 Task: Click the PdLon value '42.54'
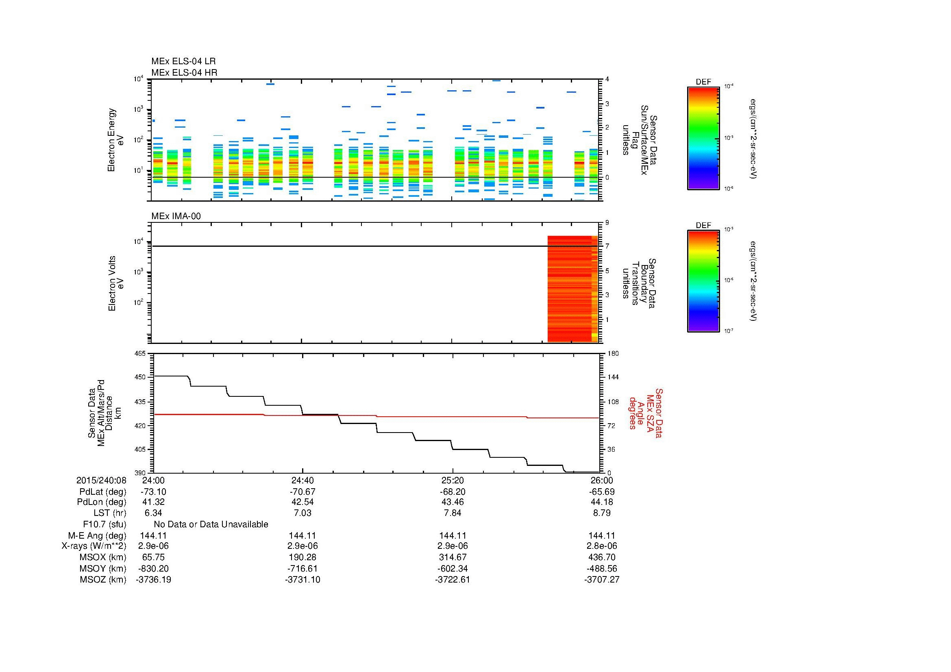(303, 502)
